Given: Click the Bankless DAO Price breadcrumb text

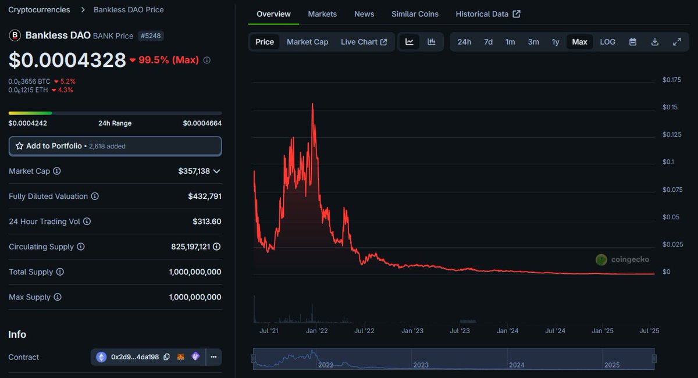Looking at the screenshot, I should [129, 10].
